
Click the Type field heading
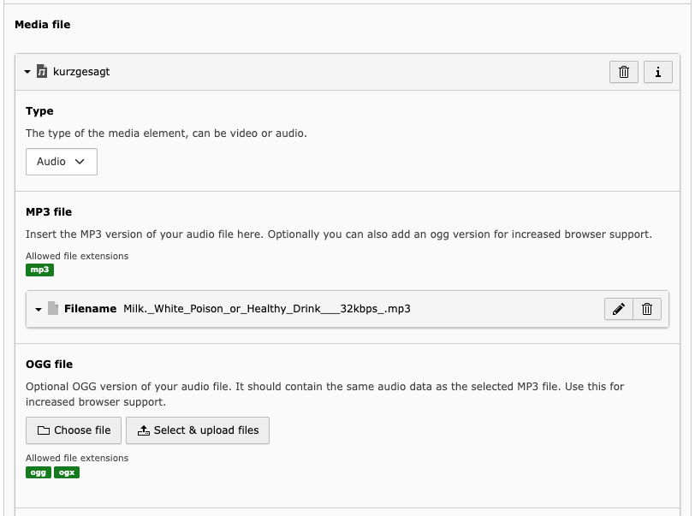(39, 111)
